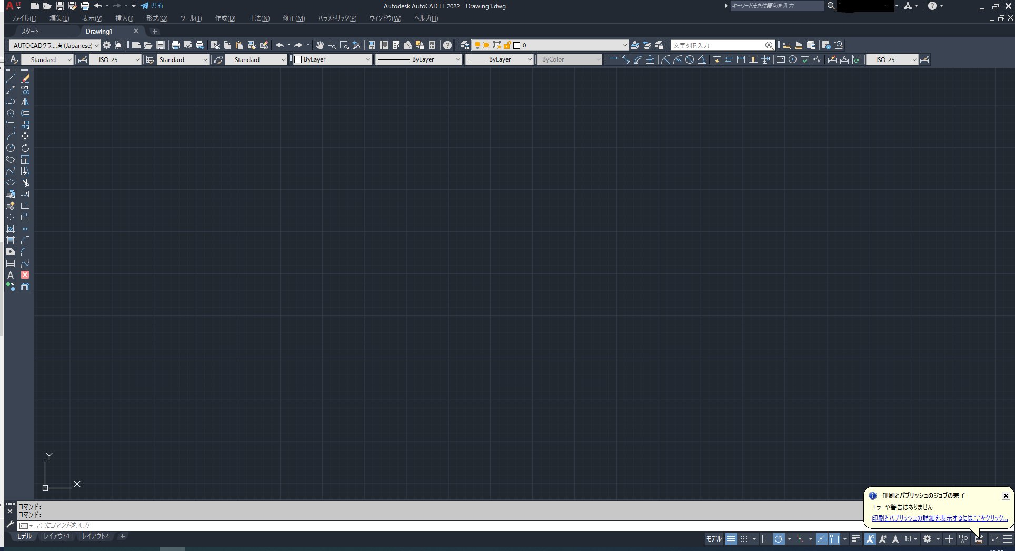Screen dimensions: 1015x551
Task: Open the table style Standard dropdown
Action: (183, 59)
